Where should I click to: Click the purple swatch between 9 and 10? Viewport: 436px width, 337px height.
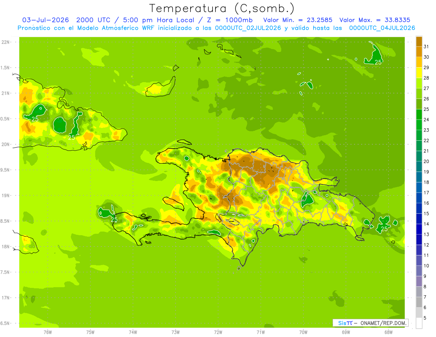click(419, 271)
